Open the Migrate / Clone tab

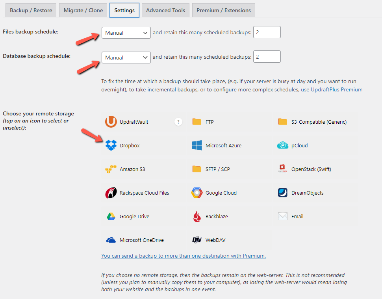83,10
